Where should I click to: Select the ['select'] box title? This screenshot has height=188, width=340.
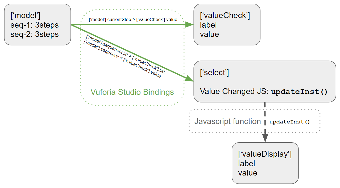(x=214, y=72)
